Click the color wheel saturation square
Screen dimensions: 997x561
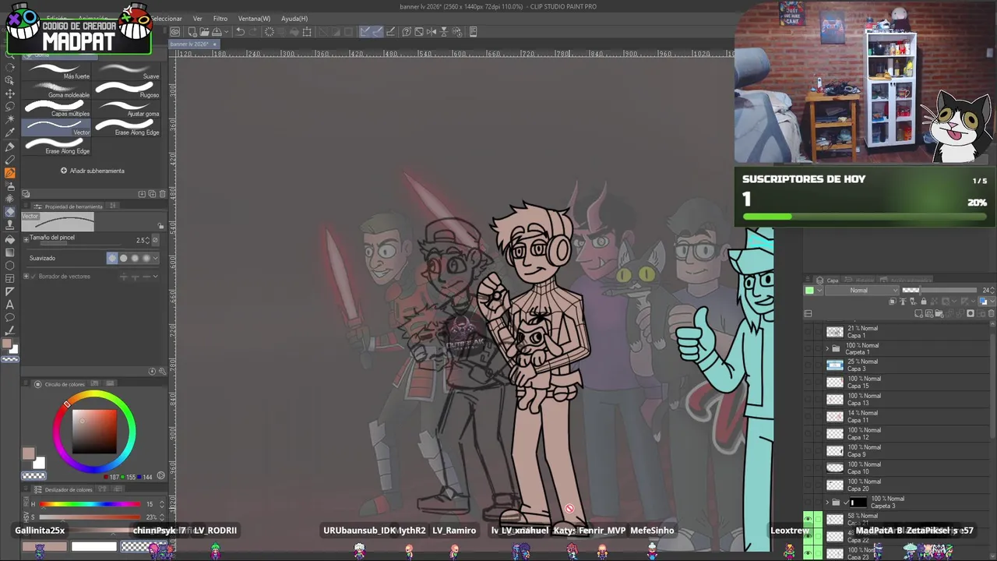pyautogui.click(x=94, y=430)
